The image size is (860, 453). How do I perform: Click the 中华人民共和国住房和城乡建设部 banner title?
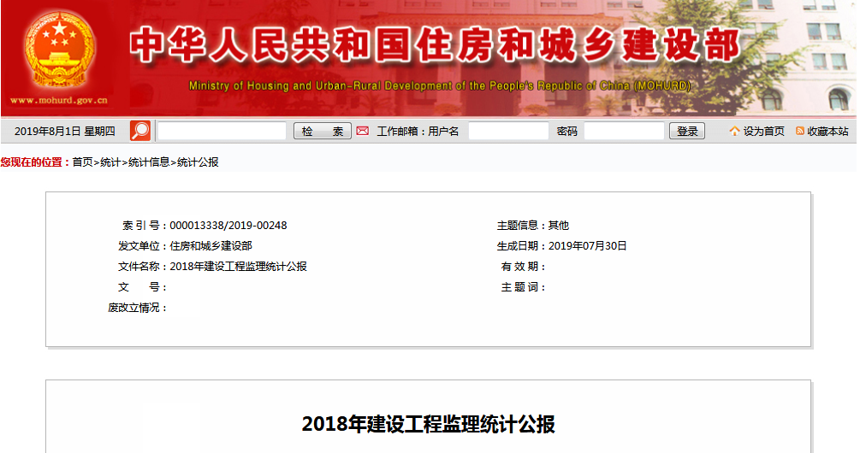tap(436, 45)
